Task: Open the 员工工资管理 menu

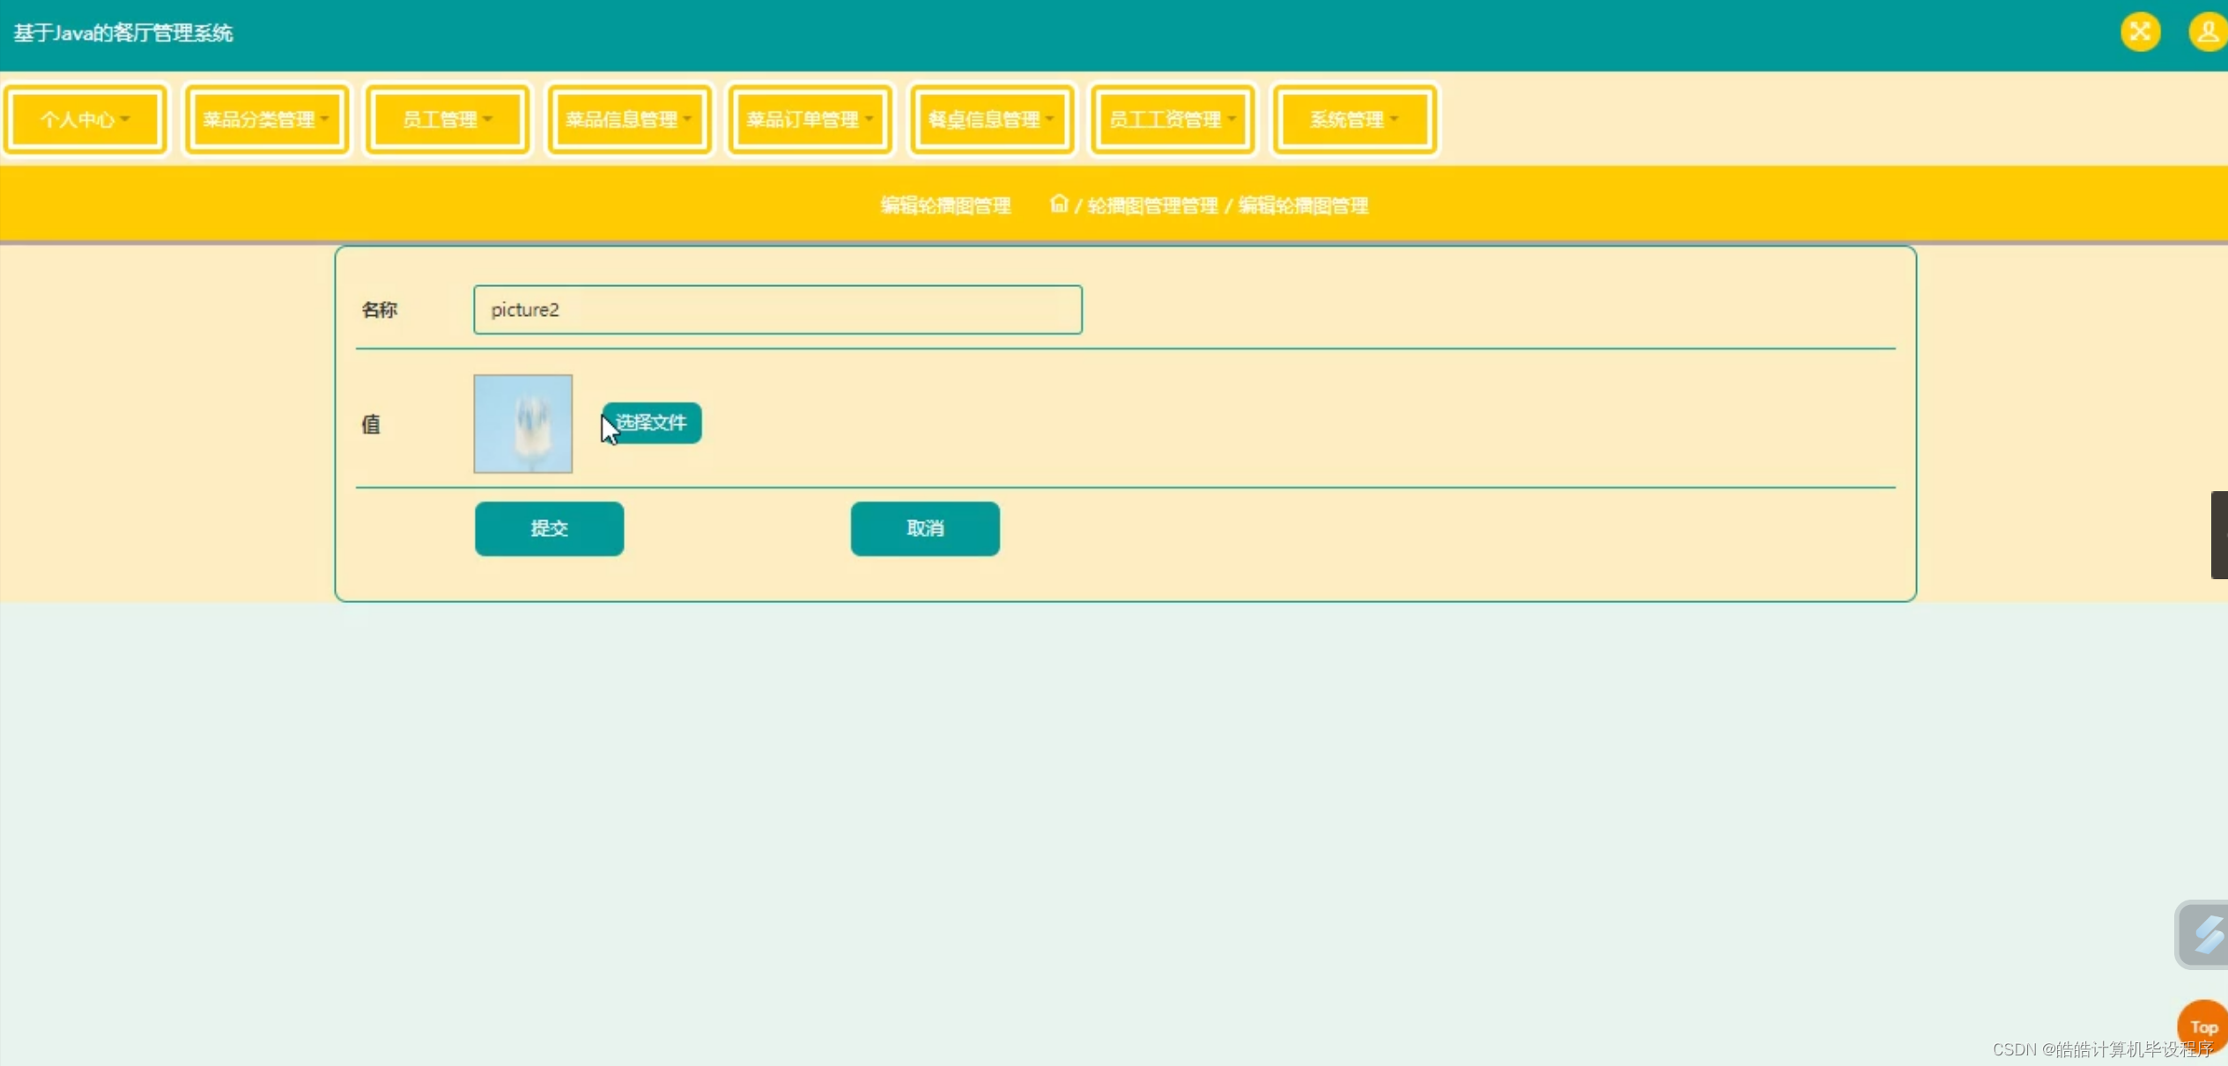Action: [1173, 120]
